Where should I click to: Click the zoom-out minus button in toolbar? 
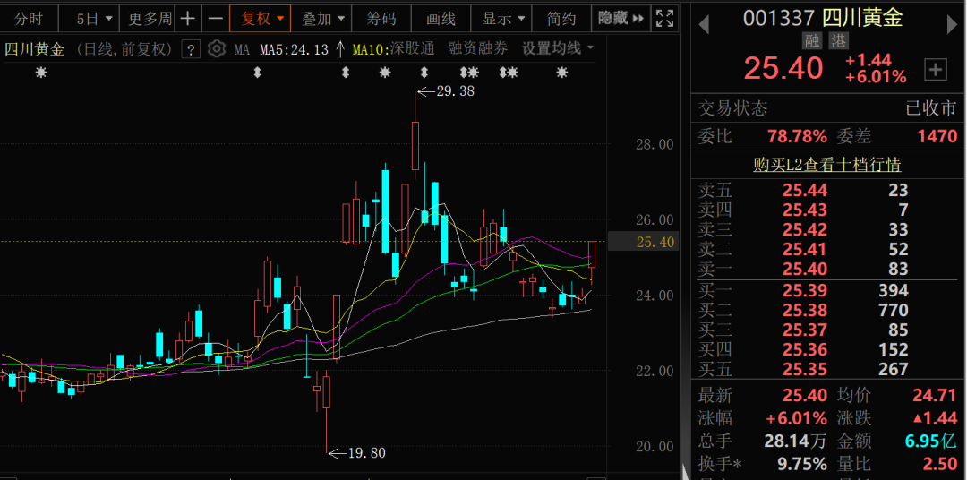point(215,18)
